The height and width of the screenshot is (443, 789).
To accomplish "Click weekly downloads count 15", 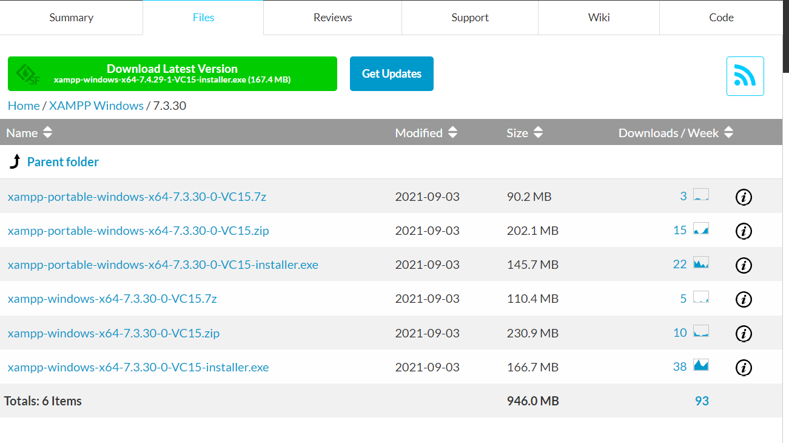I will (x=680, y=230).
